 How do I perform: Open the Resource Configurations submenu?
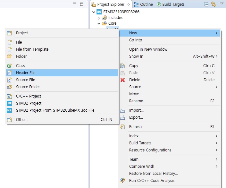pos(170,150)
